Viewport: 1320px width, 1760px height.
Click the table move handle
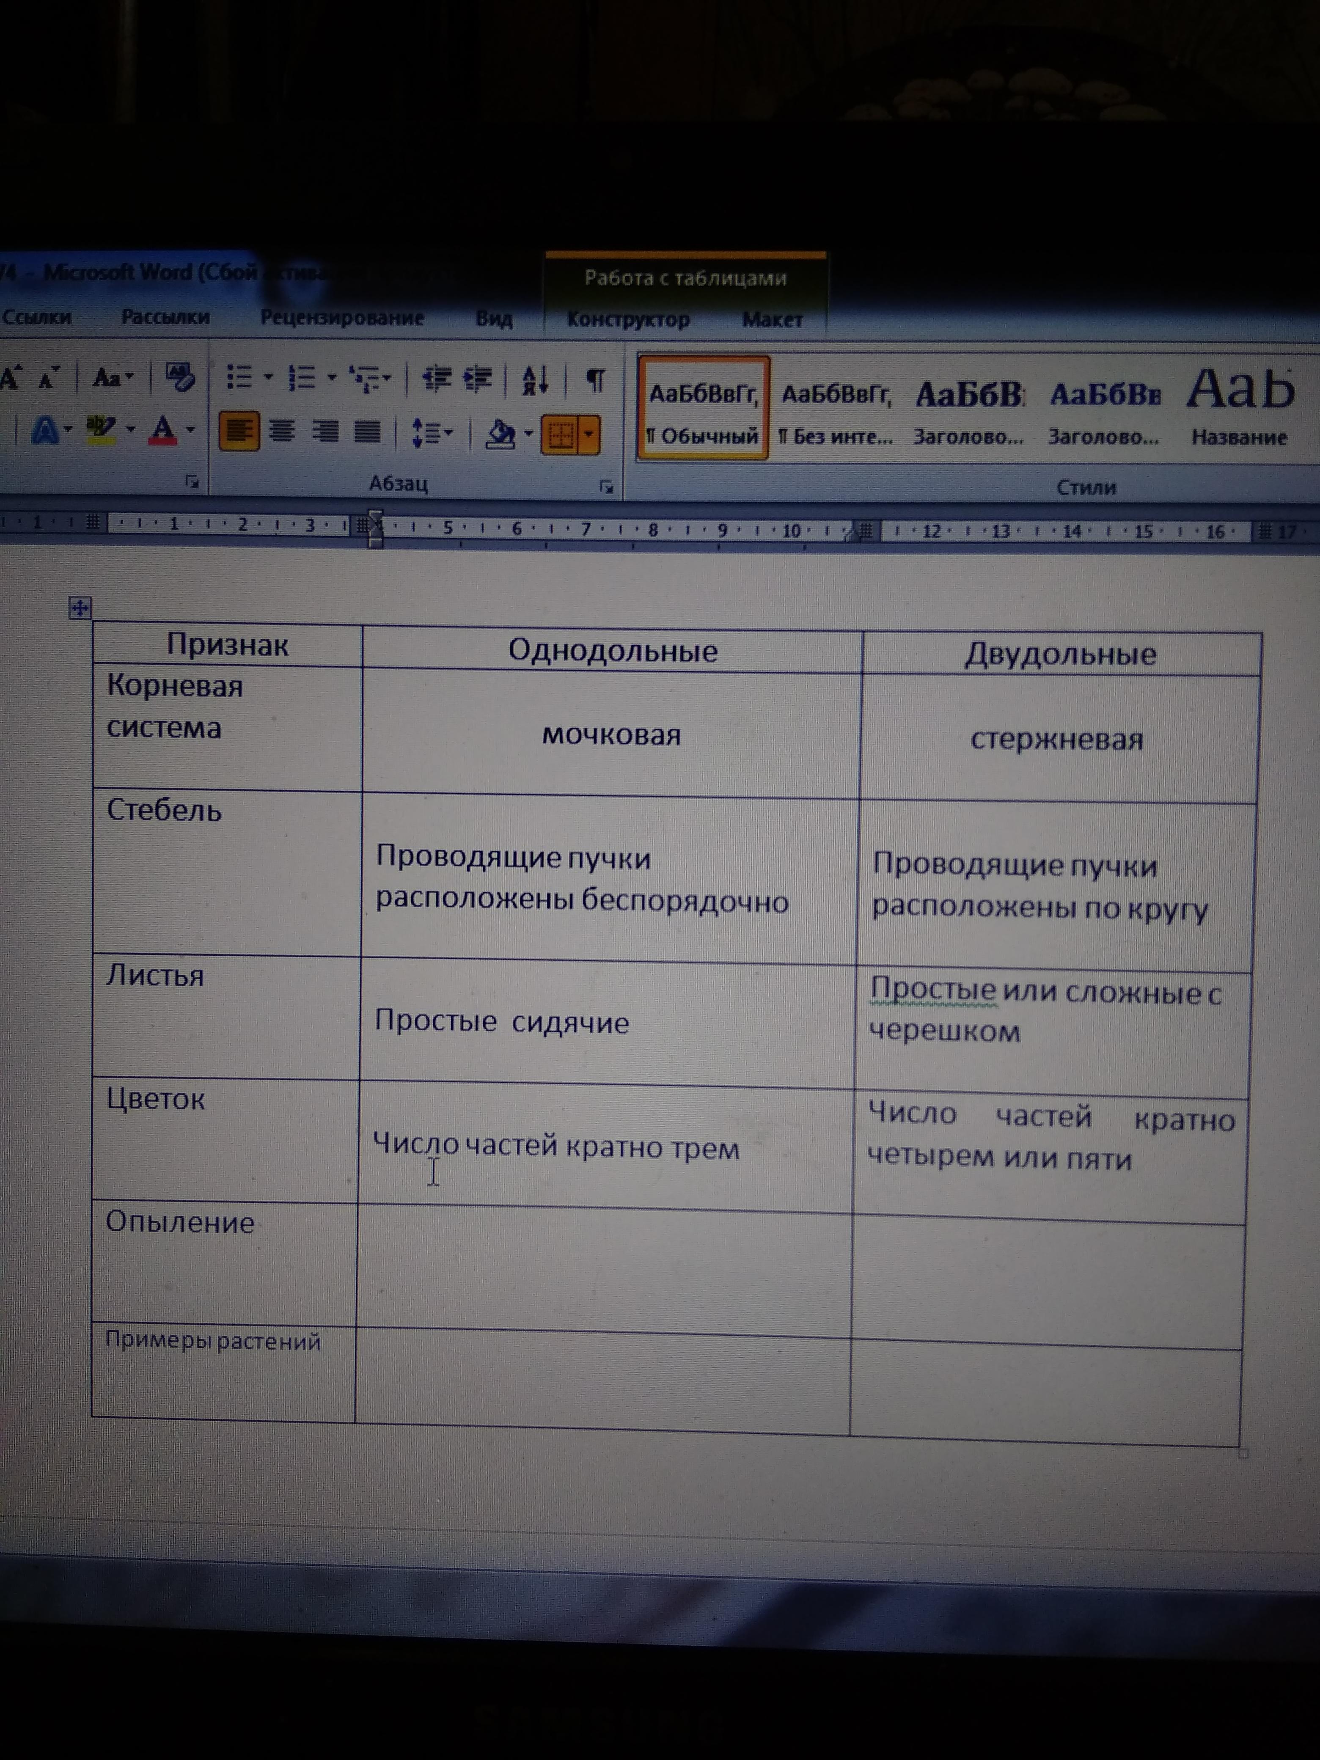pos(80,609)
